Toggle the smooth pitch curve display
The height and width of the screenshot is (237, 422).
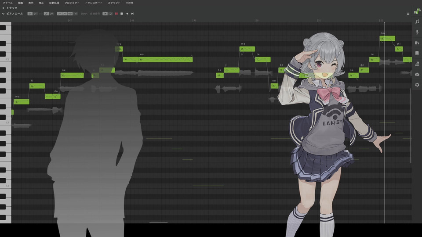pyautogui.click(x=59, y=14)
